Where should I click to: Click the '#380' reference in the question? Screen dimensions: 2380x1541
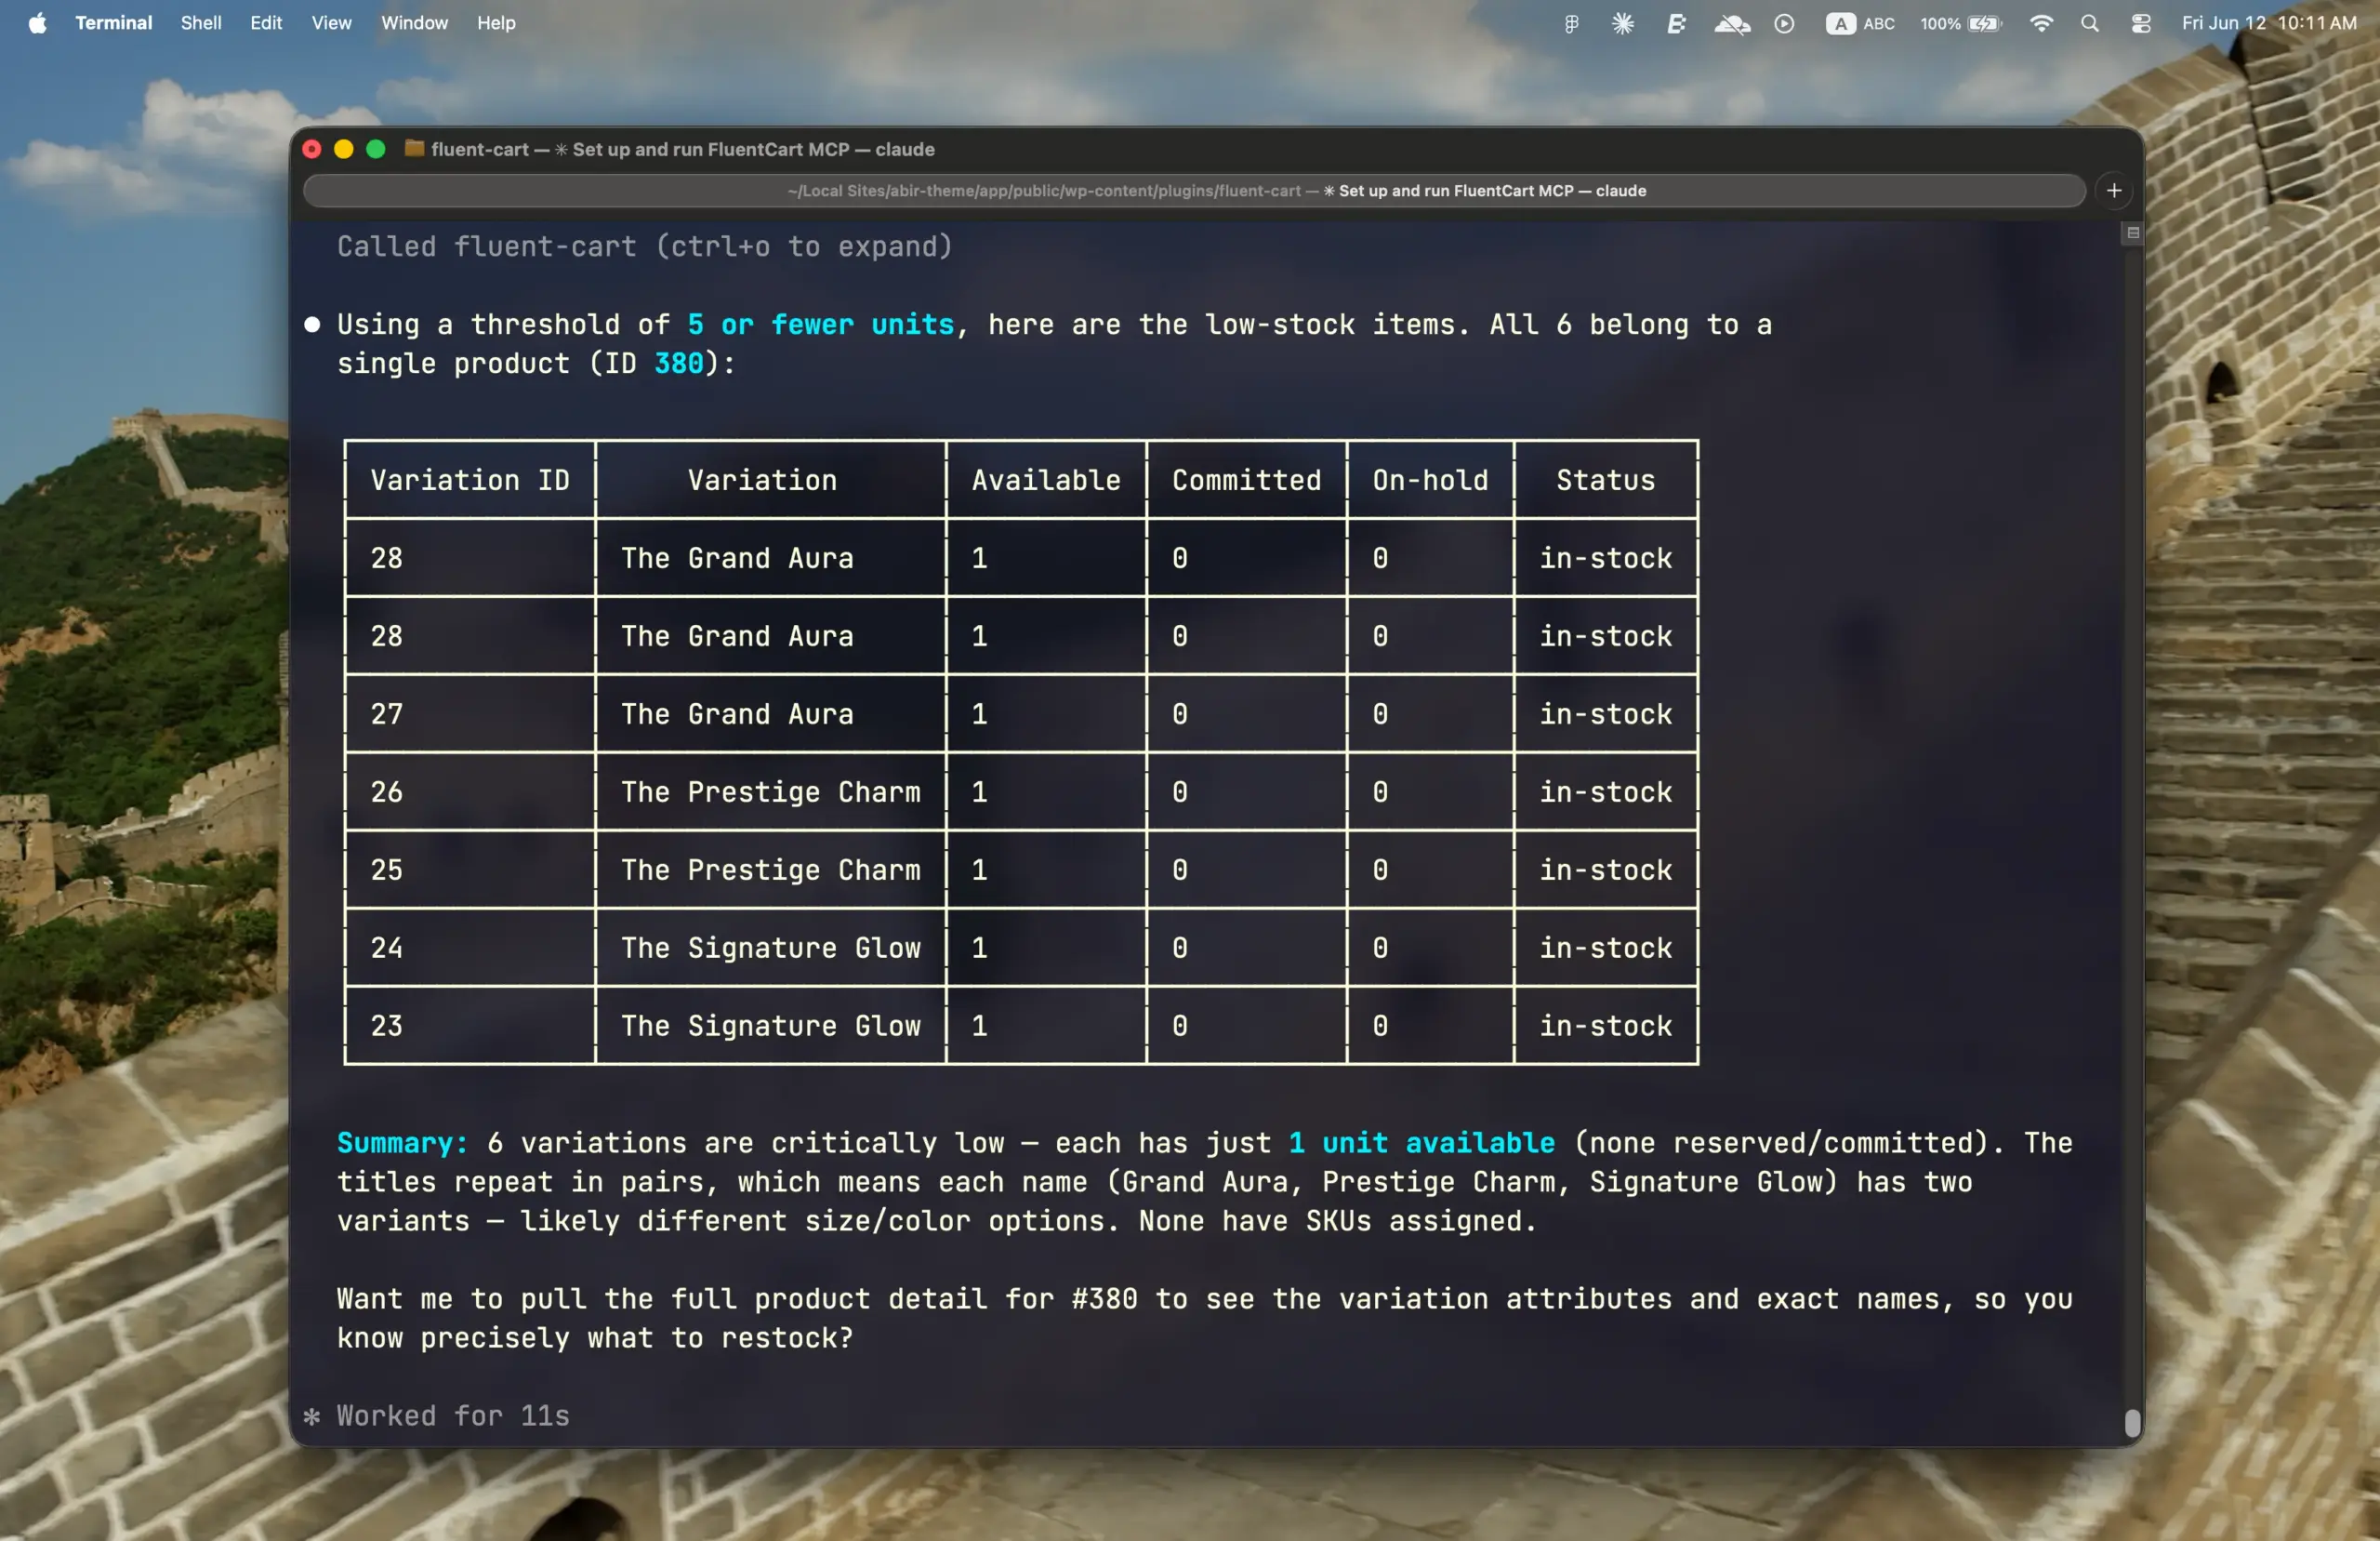1105,1299
